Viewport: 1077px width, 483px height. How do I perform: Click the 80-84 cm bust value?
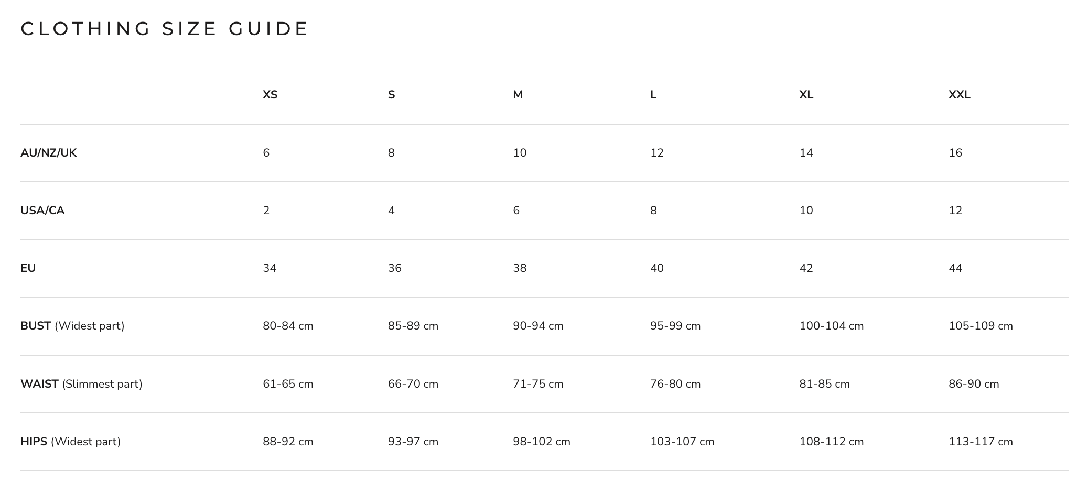[x=288, y=326]
